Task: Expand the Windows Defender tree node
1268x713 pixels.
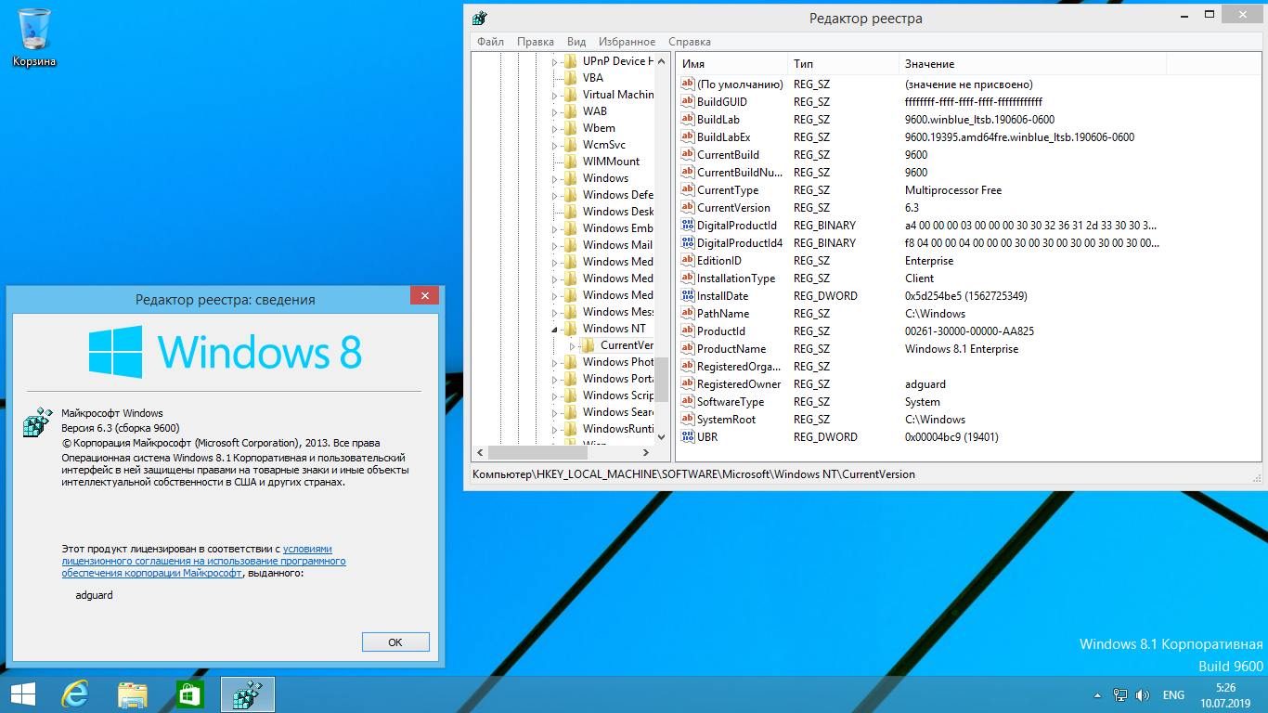Action: (x=556, y=195)
